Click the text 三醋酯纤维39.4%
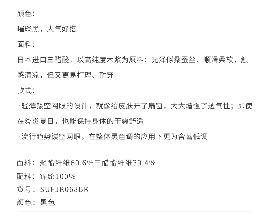Viewport: 269px width, 223px height. point(125,163)
